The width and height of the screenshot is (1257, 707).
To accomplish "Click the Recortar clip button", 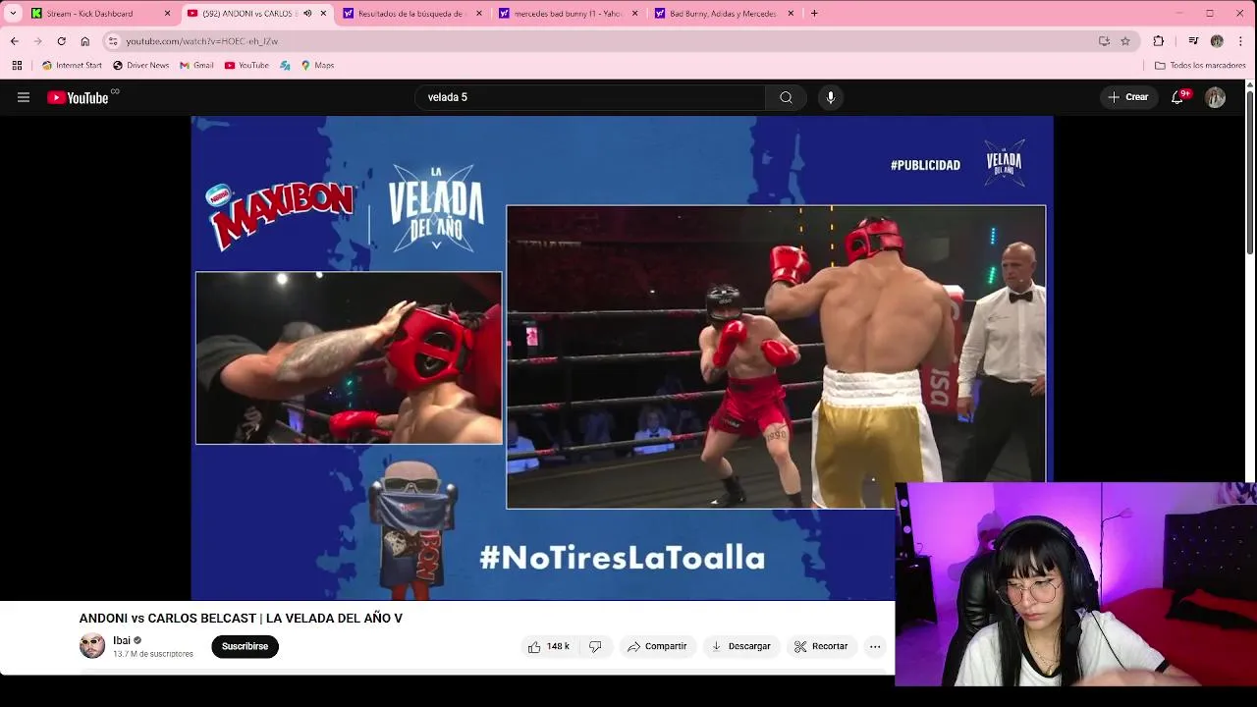I will tap(821, 646).
